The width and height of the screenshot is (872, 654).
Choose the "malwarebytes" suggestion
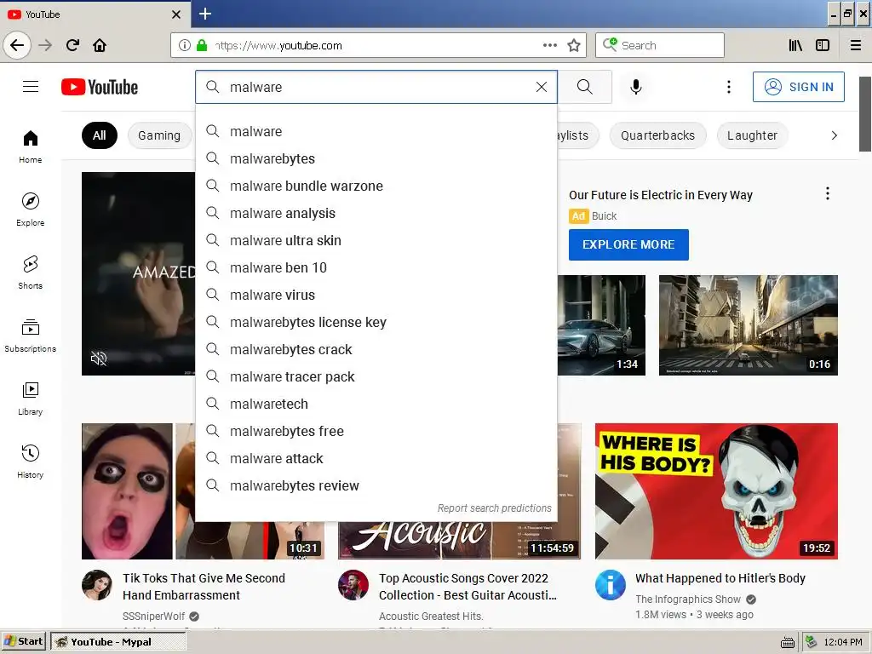[376, 158]
